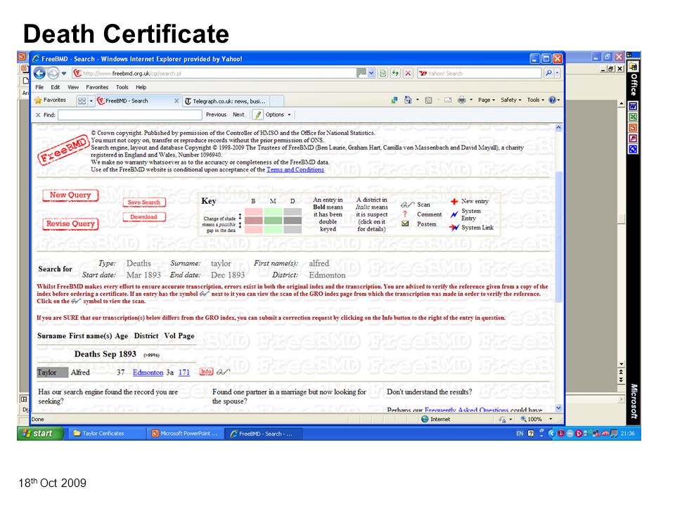Click the Frequently Asked Questions link
This screenshot has height=506, width=675.
click(x=466, y=410)
